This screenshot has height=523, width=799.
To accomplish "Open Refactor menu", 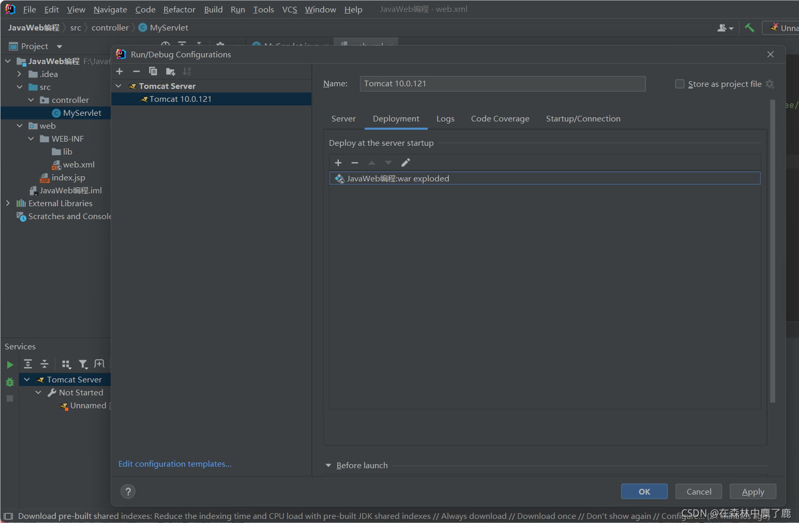I will coord(179,9).
